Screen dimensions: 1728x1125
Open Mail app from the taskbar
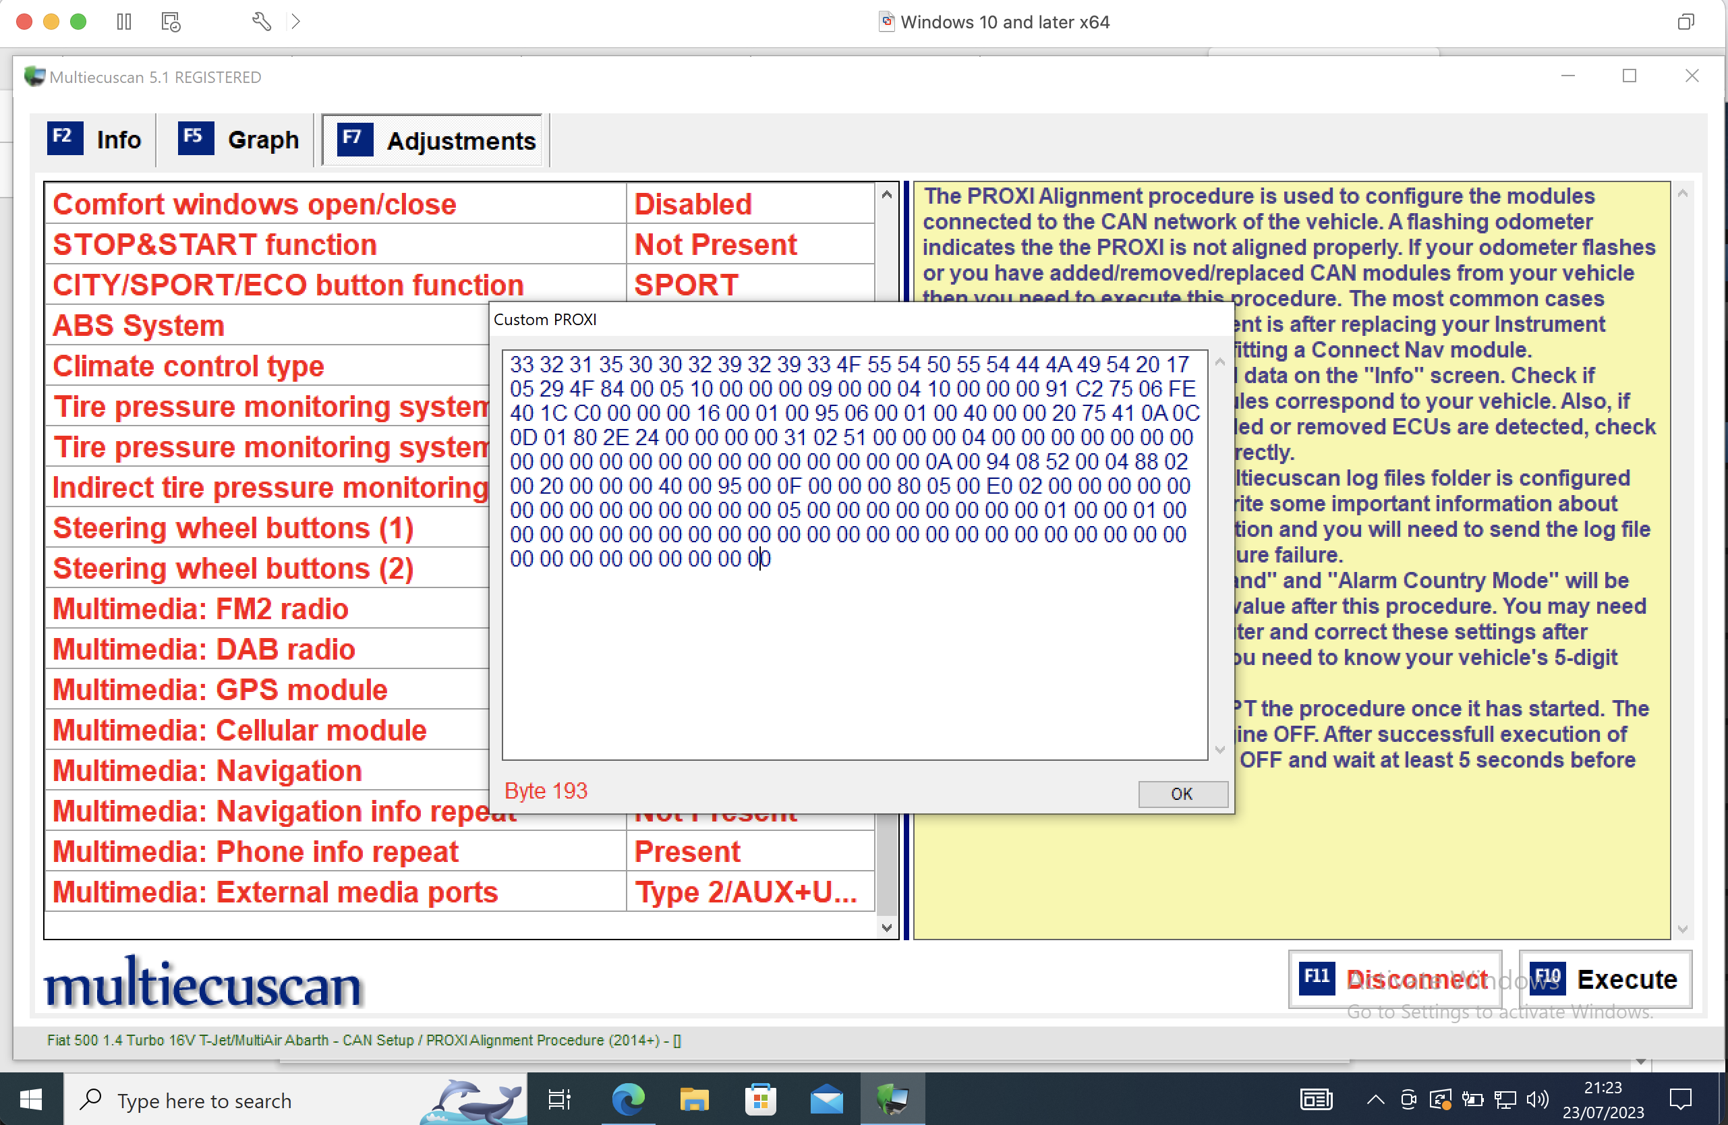click(x=826, y=1099)
